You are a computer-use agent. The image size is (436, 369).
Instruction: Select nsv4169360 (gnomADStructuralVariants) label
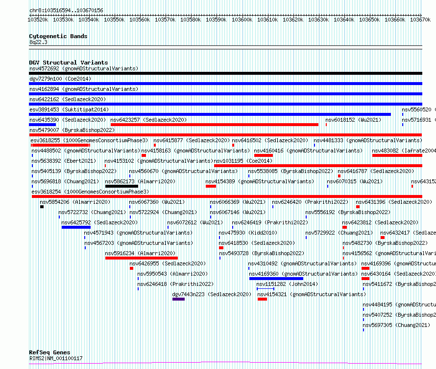[303, 274]
